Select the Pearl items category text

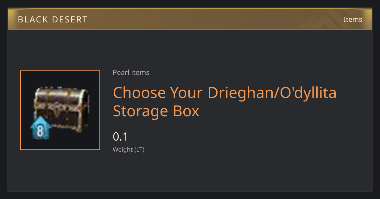click(x=131, y=72)
